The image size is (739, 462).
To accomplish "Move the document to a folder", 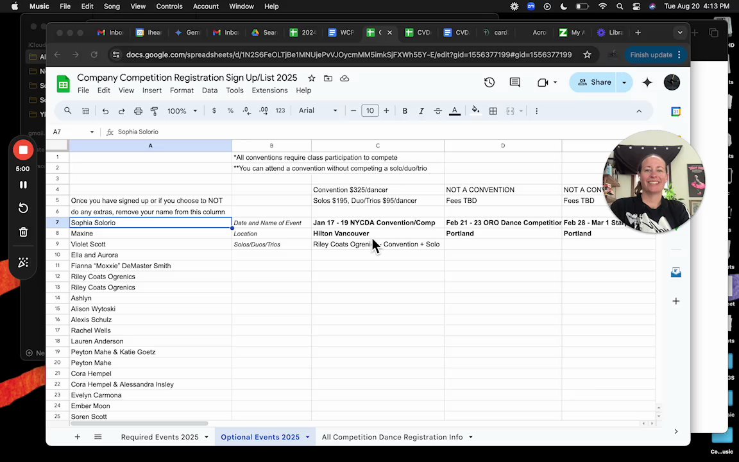I will 328,78.
